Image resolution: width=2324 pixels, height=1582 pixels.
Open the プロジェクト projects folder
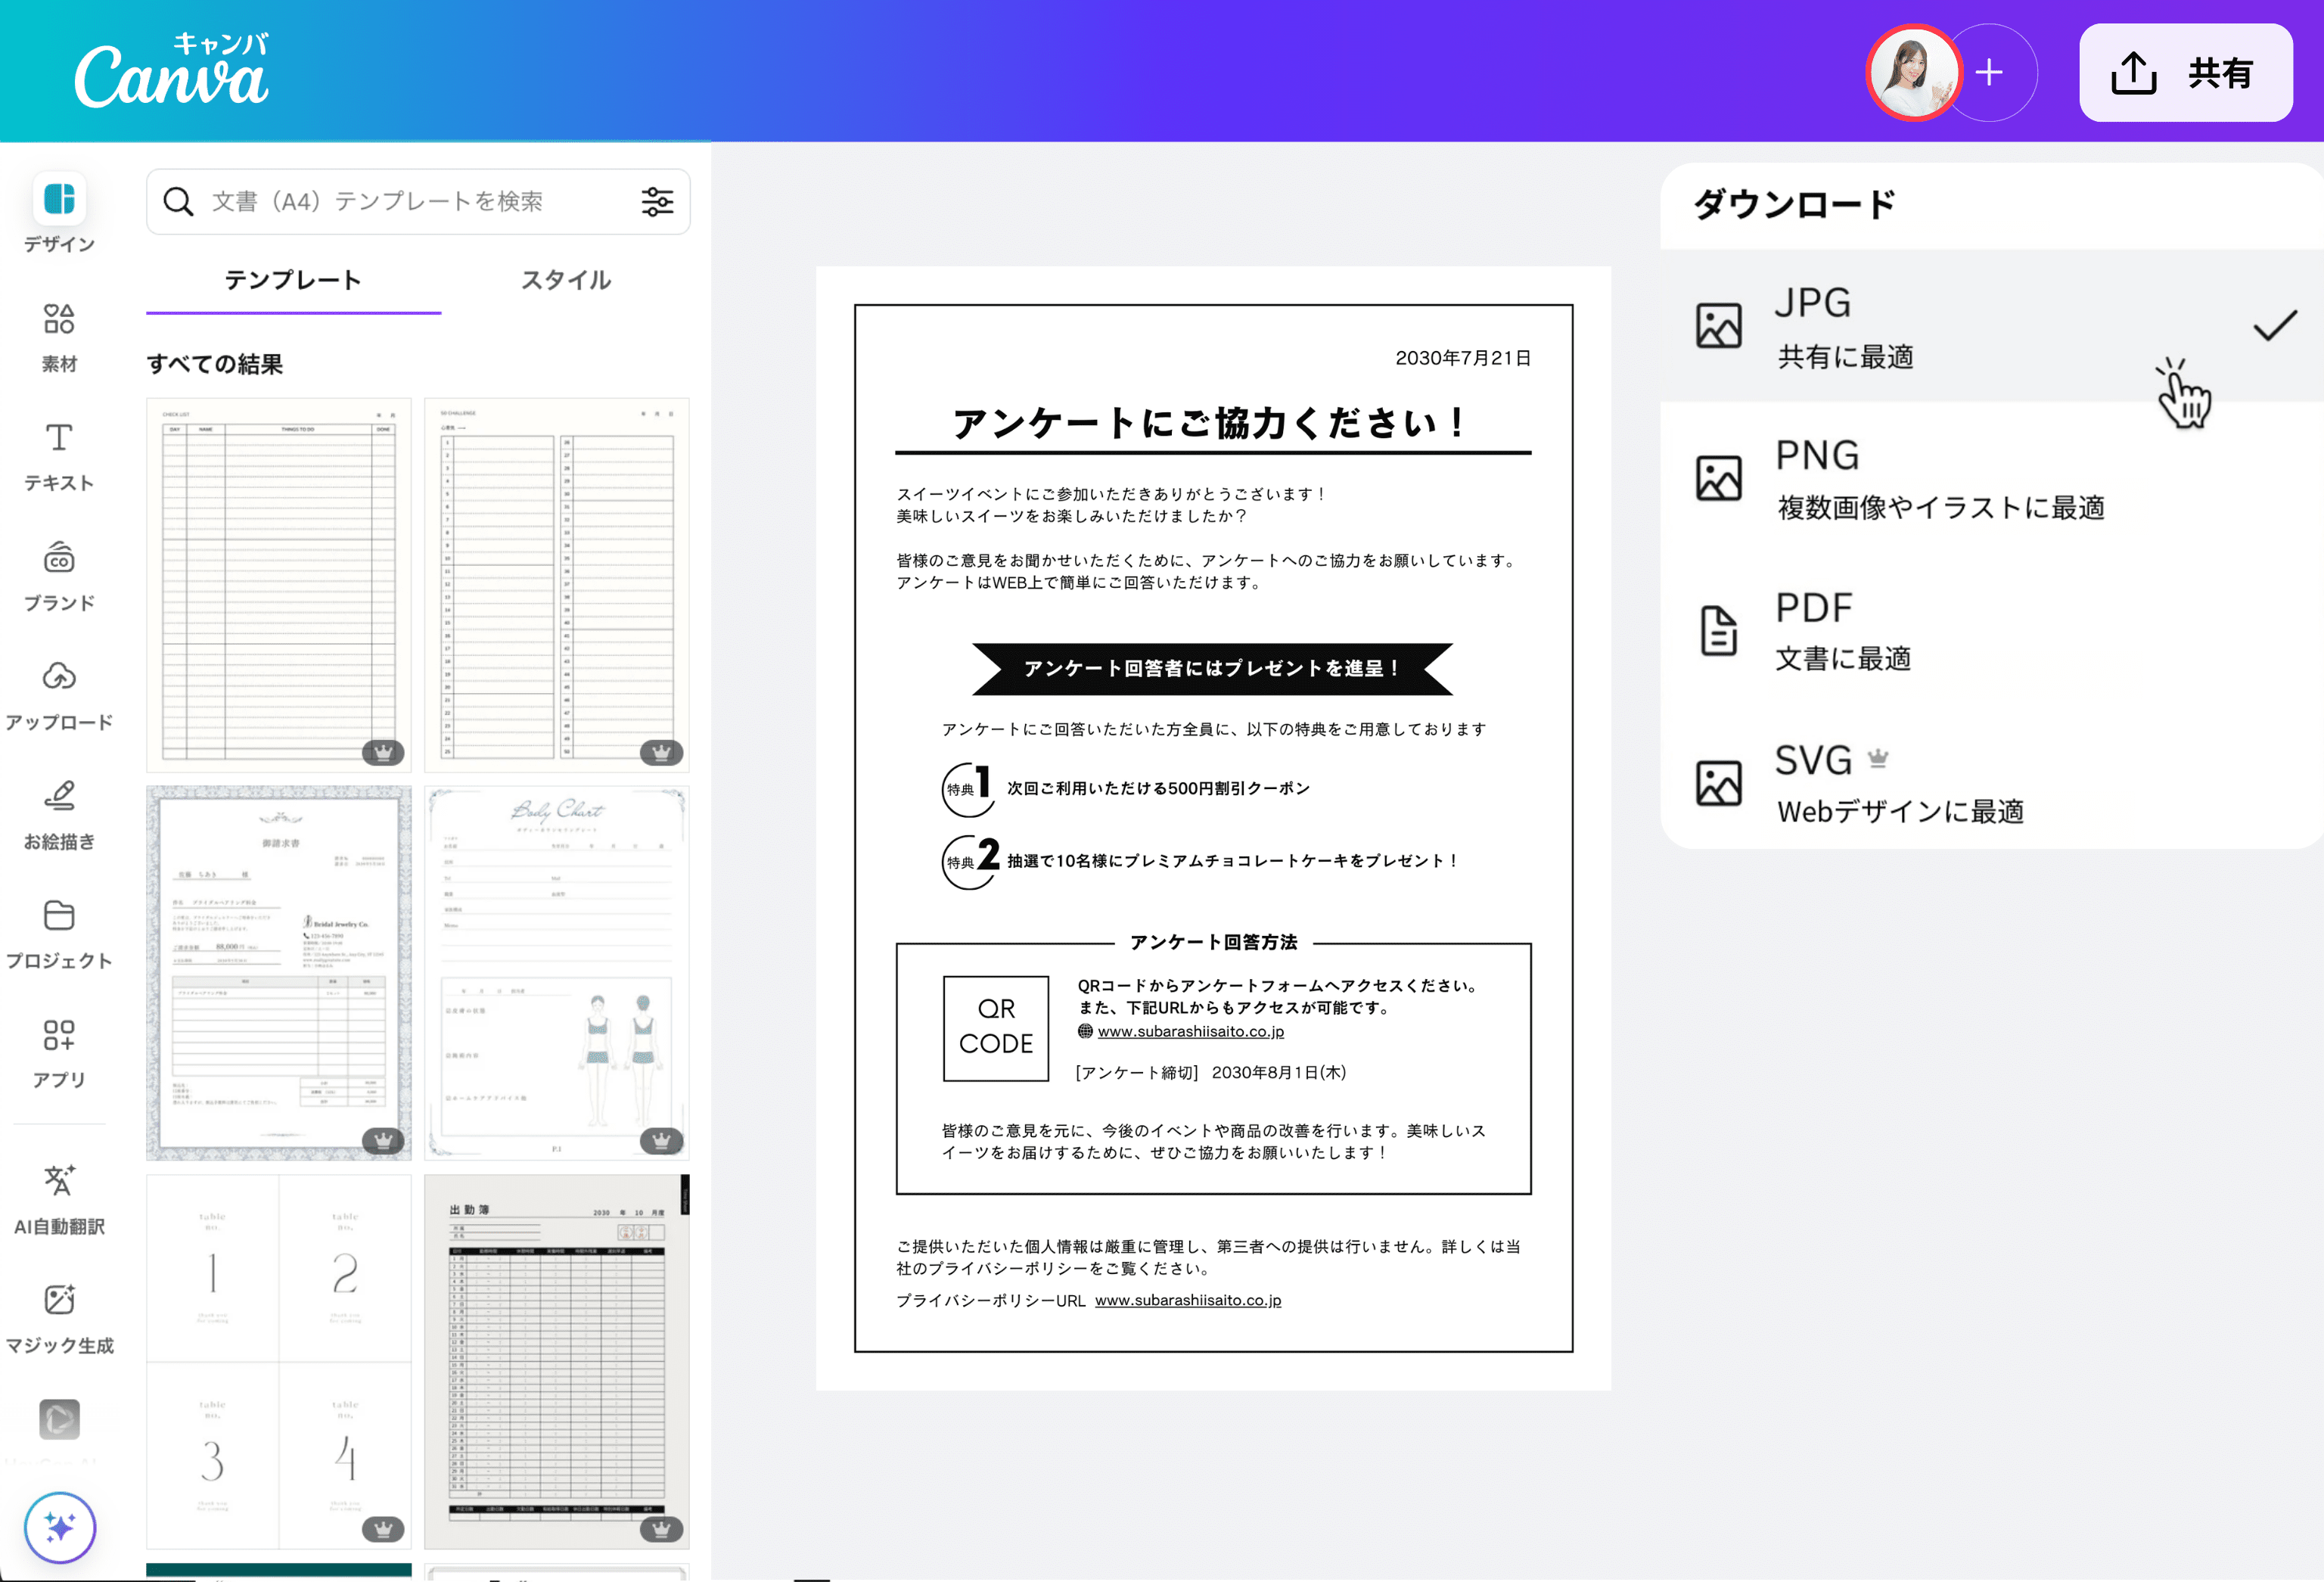click(59, 917)
